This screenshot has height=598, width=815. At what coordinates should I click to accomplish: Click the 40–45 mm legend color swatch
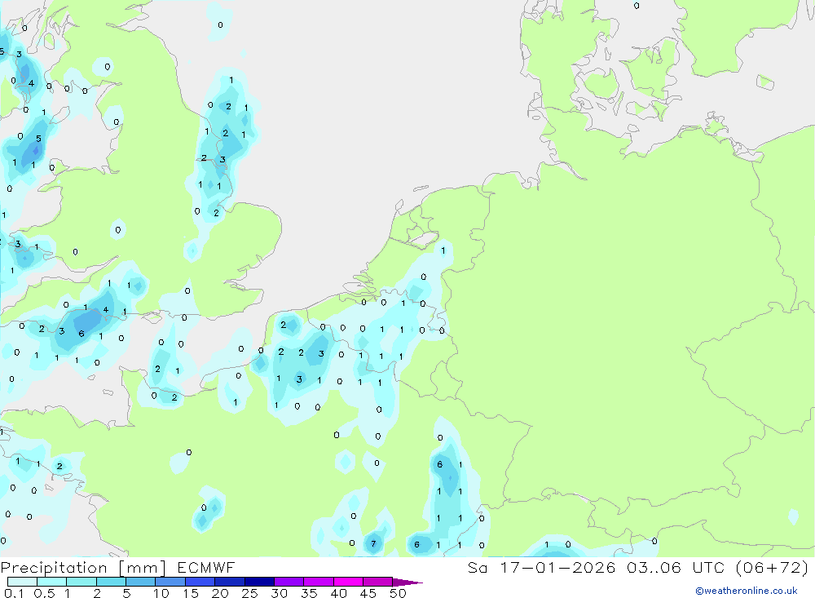click(348, 582)
